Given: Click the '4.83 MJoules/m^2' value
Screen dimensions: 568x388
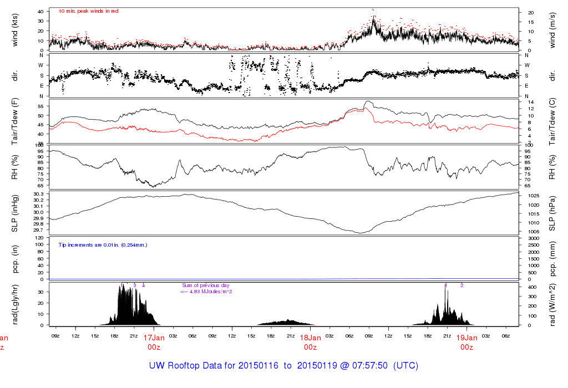Looking at the screenshot, I should click(x=211, y=292).
